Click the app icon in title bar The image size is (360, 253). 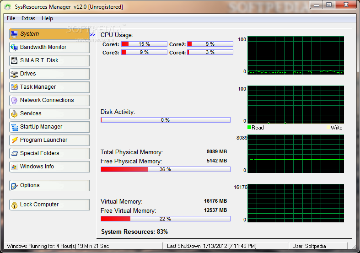(7, 7)
